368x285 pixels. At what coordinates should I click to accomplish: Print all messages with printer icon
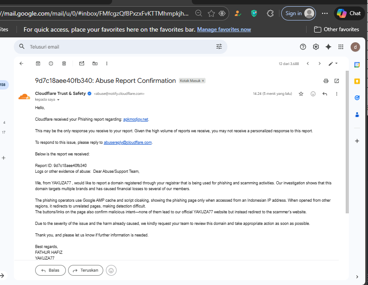(x=326, y=81)
